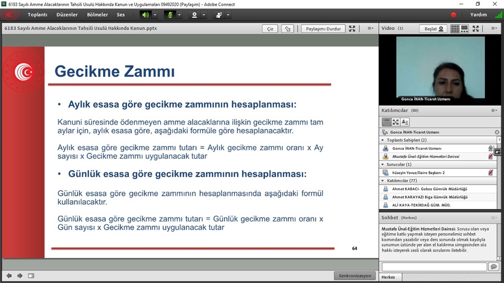Open the speaker options dropdown arrow
This screenshot has height=283, width=504.
[155, 15]
